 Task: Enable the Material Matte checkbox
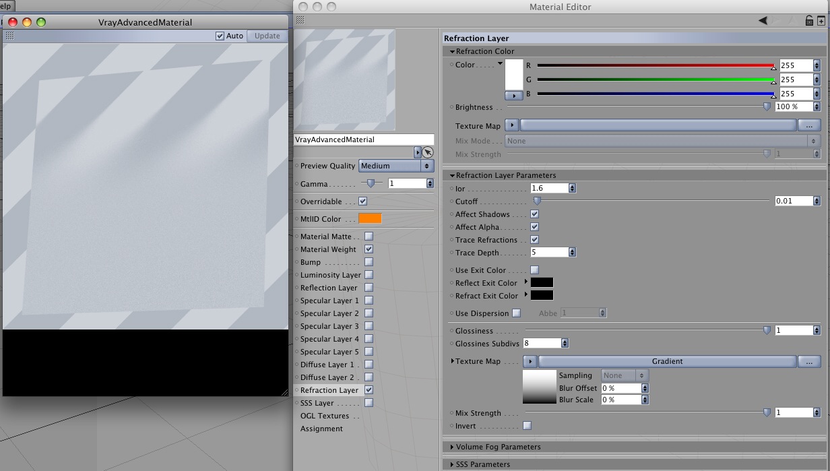369,237
